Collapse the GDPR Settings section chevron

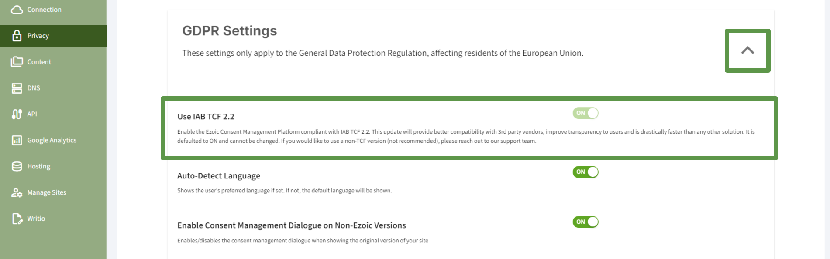[x=747, y=50]
